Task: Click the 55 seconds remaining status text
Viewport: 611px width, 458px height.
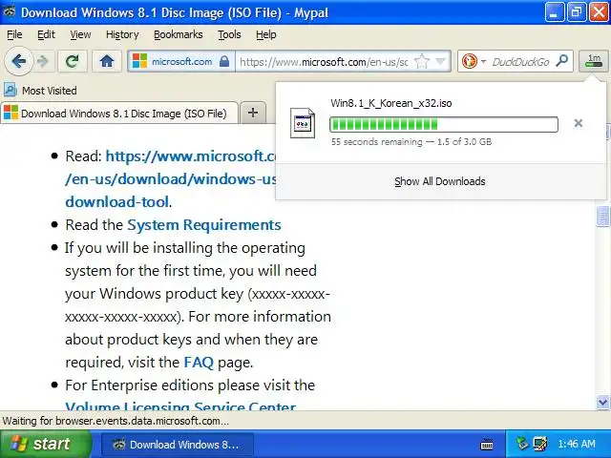Action: click(x=376, y=142)
